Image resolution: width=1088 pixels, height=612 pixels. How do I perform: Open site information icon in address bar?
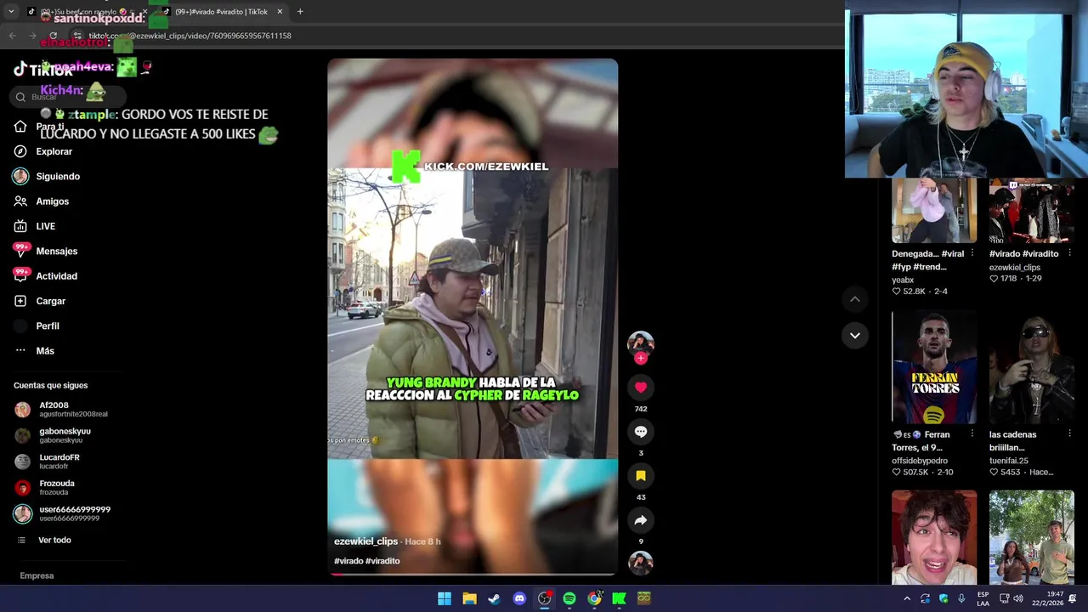[77, 36]
